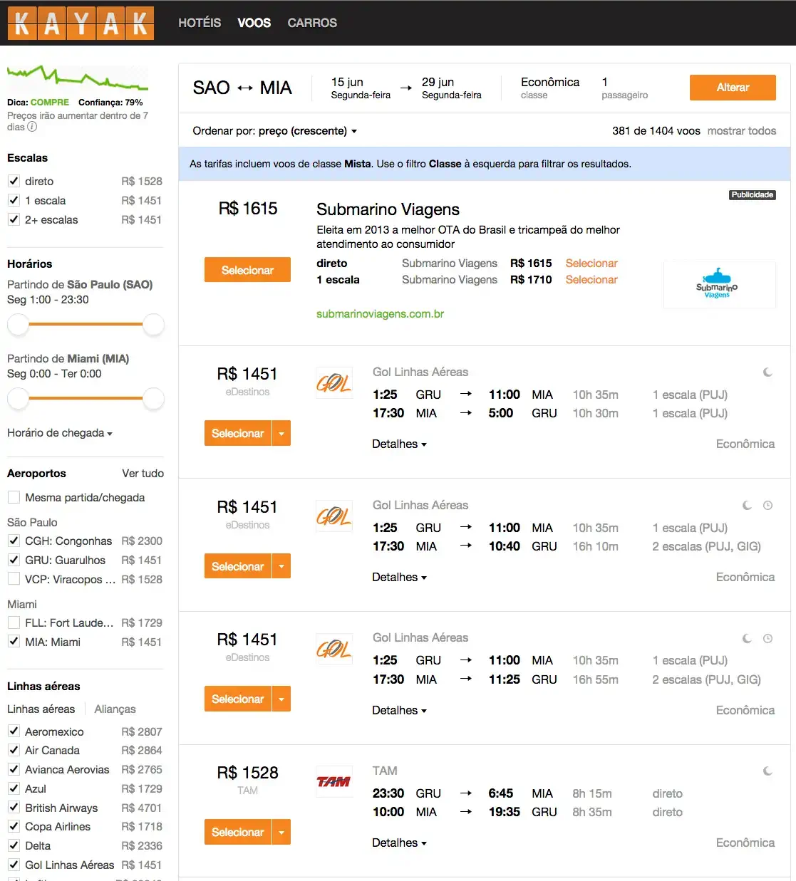Click the mostrar todos link
The image size is (796, 881).
tap(742, 131)
